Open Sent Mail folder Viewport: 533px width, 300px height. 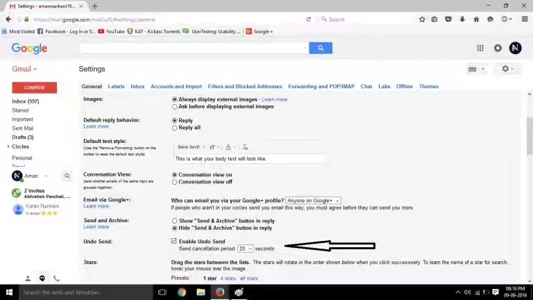(x=23, y=128)
